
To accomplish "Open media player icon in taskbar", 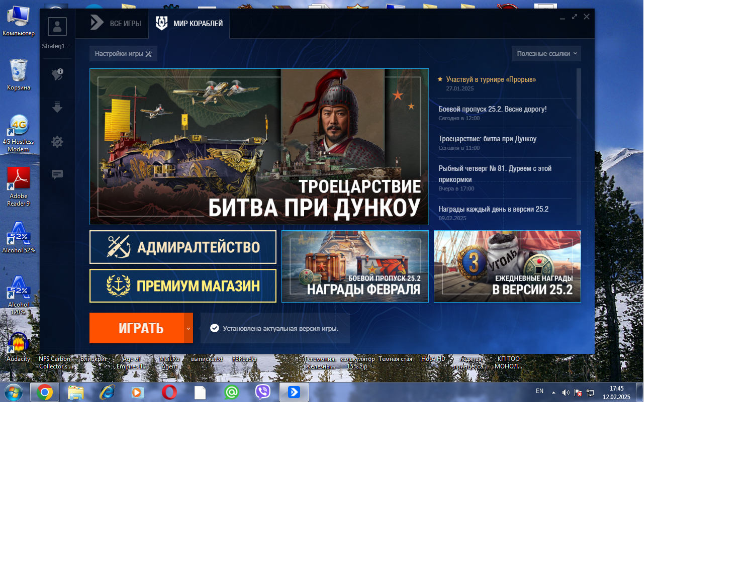I will point(138,392).
